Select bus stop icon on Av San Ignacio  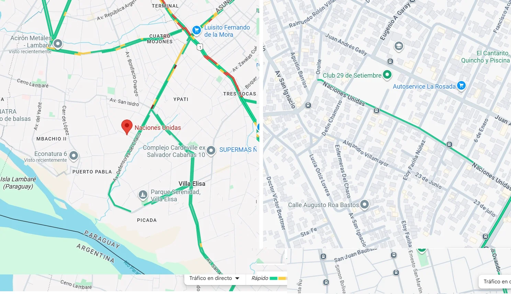click(308, 105)
